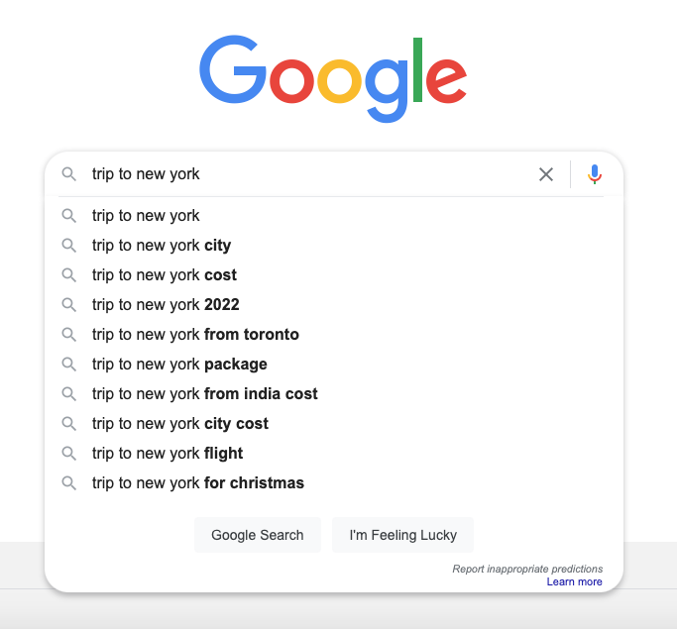Click magnifier icon beside 'trip to new york flight'
This screenshot has width=677, height=629.
pyautogui.click(x=68, y=454)
